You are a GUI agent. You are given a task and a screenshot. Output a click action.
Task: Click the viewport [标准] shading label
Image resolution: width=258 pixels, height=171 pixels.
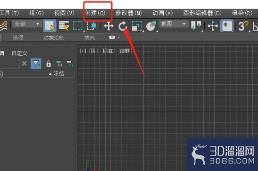[108, 51]
